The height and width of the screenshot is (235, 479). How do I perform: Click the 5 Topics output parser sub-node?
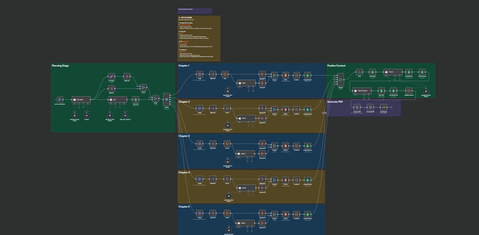tap(87, 115)
